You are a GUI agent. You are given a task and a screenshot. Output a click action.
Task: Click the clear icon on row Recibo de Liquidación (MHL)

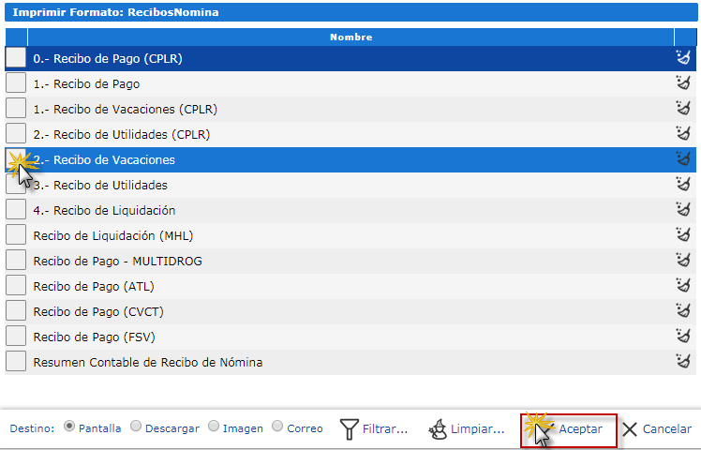tap(683, 234)
